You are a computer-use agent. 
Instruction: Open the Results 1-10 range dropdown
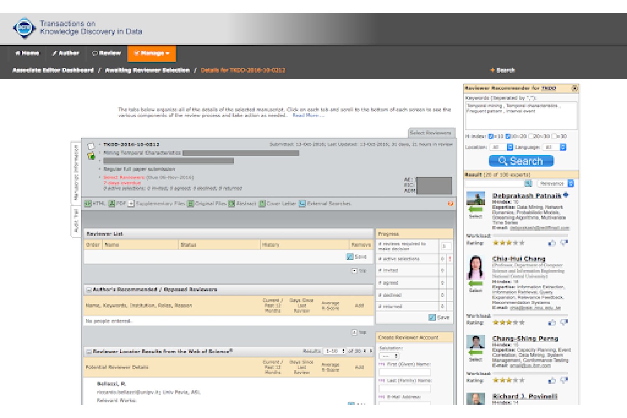click(335, 351)
